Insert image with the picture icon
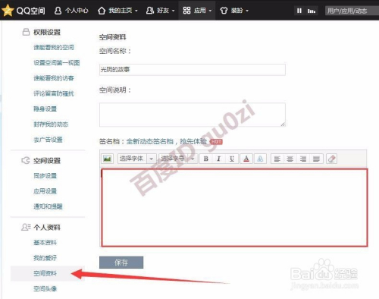The width and height of the screenshot is (379, 299). (x=107, y=159)
